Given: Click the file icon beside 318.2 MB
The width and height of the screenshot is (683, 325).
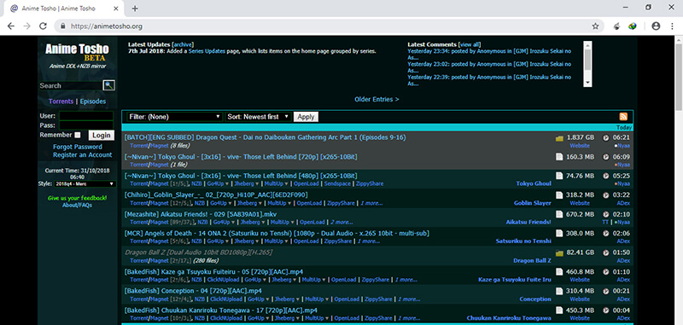Looking at the screenshot, I should coord(559,194).
